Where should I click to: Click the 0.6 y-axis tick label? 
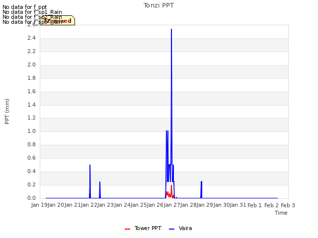coord(31,158)
